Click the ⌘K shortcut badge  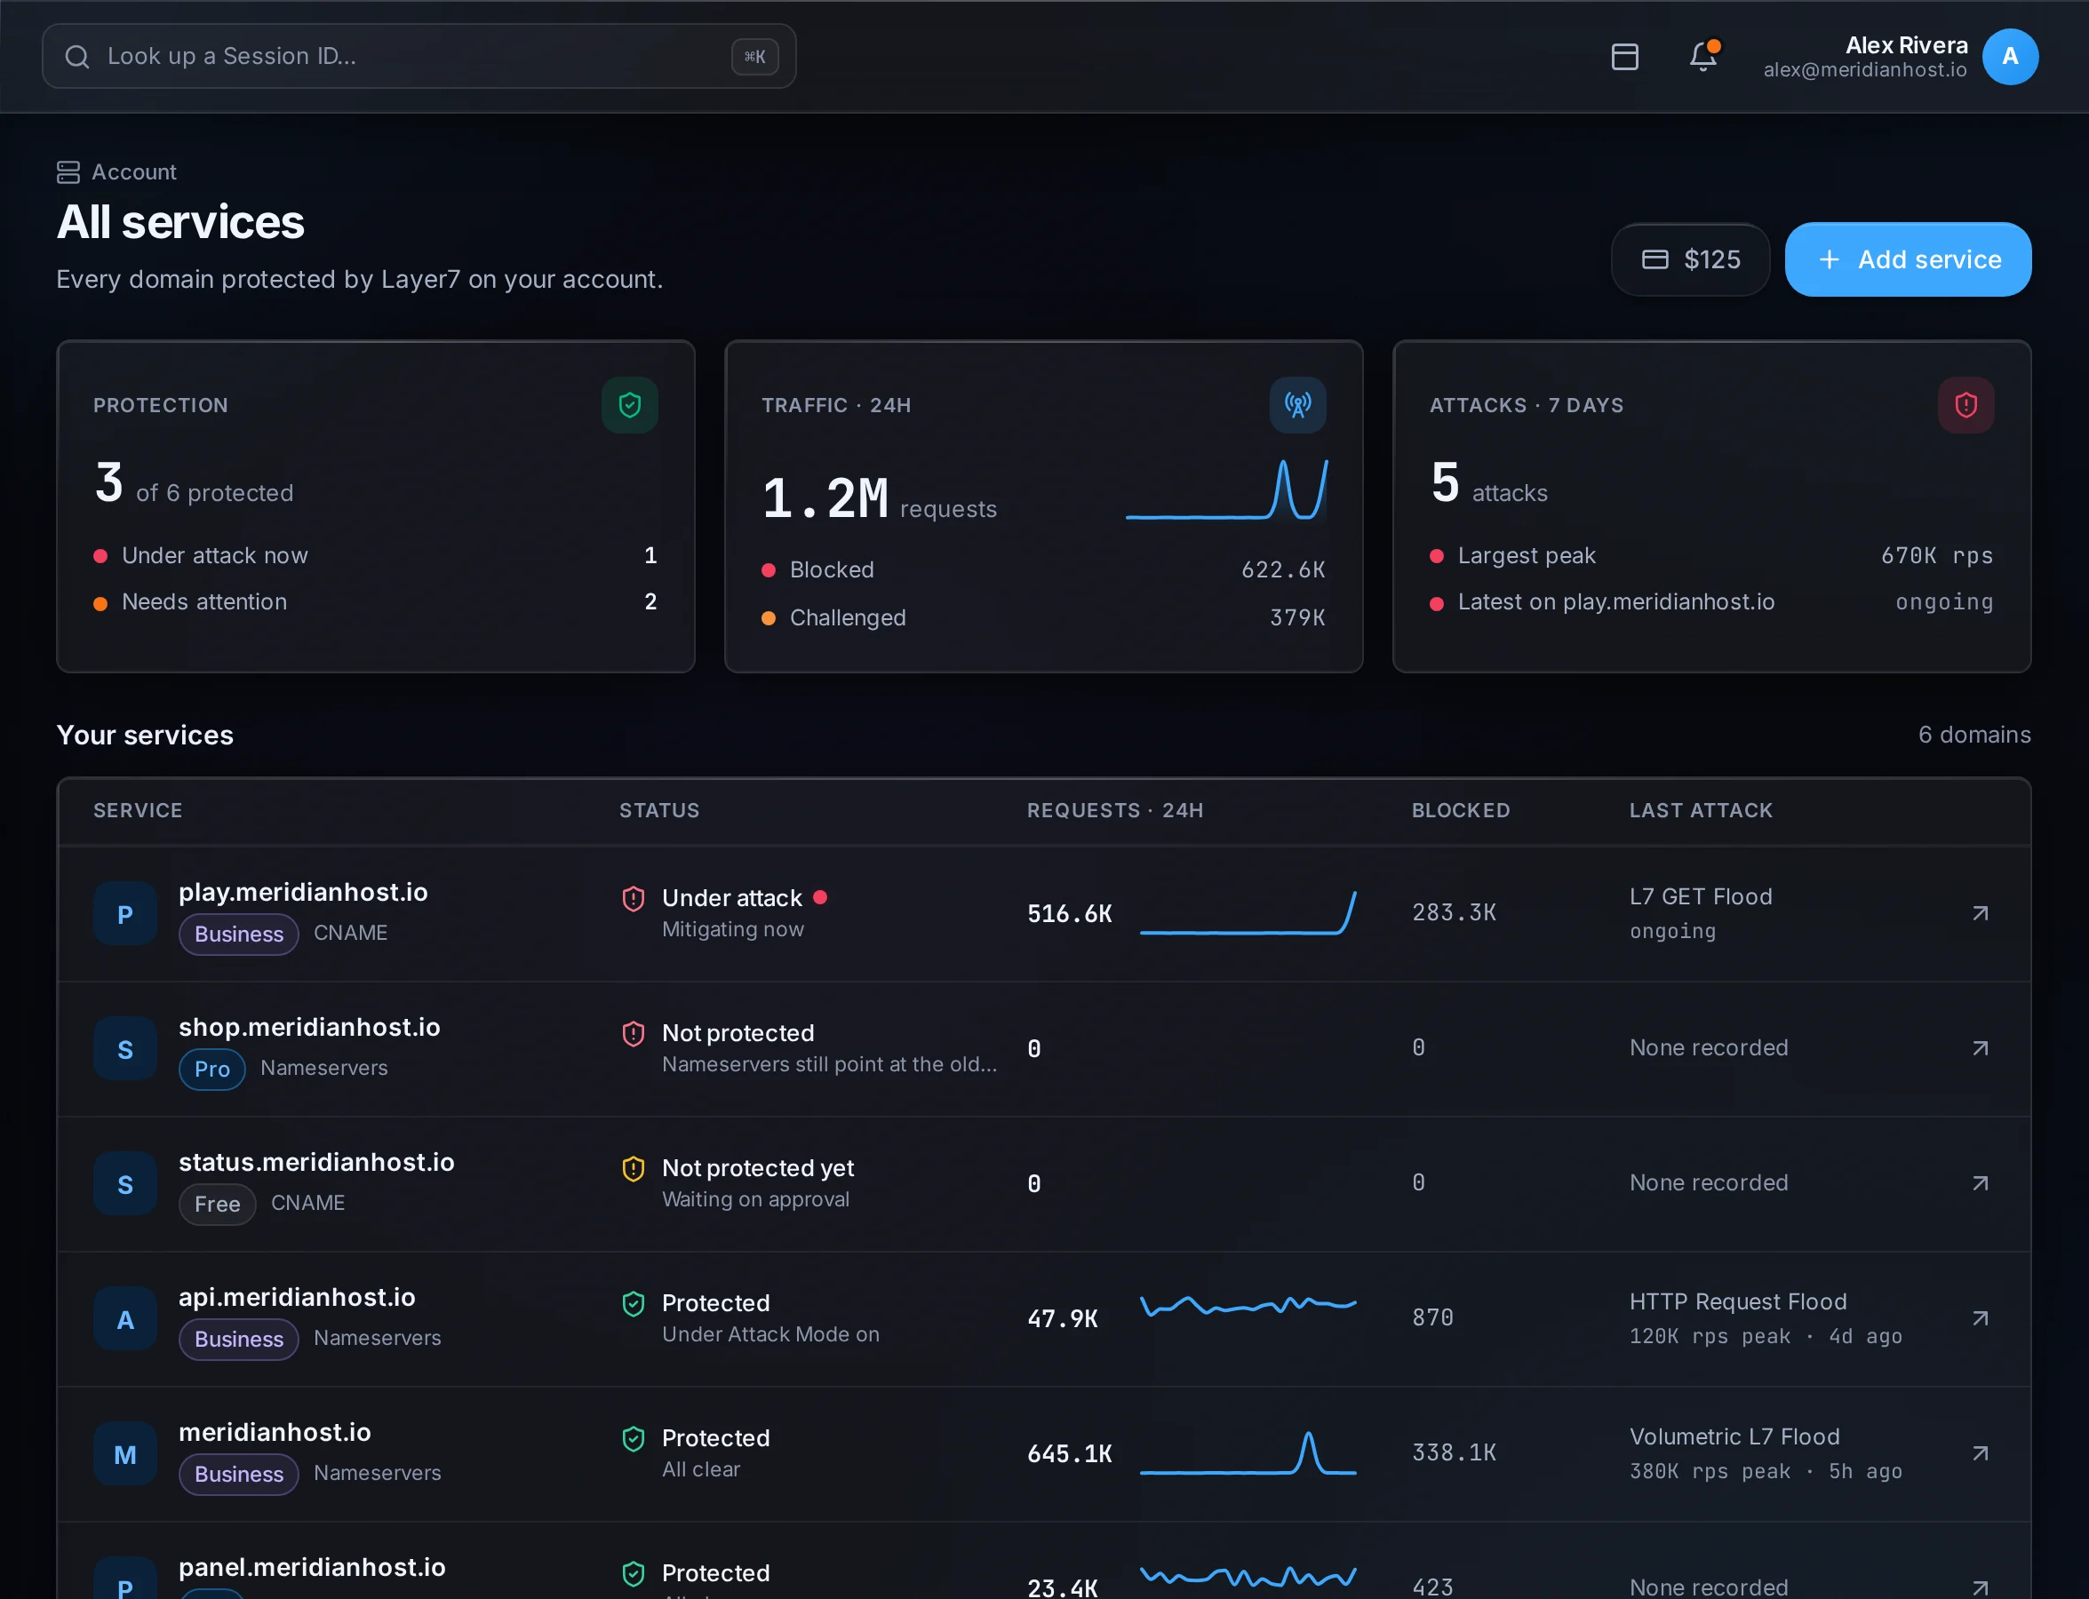(755, 56)
